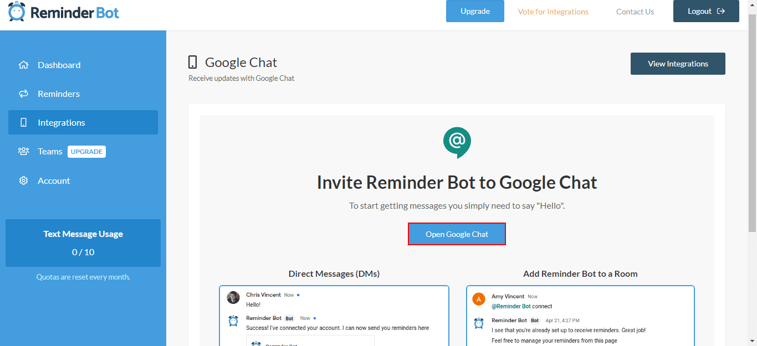Click Reminder Bot avatar in Direct Messages preview
757x346 pixels.
point(233,321)
